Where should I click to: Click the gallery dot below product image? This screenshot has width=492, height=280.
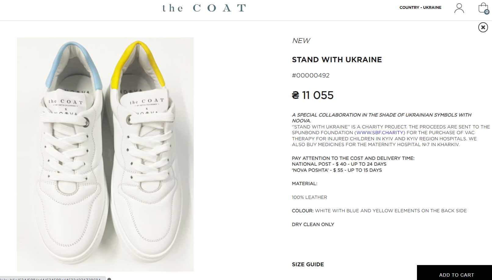pyautogui.click(x=109, y=279)
